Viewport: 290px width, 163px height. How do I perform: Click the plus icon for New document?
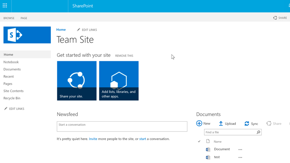click(199, 123)
